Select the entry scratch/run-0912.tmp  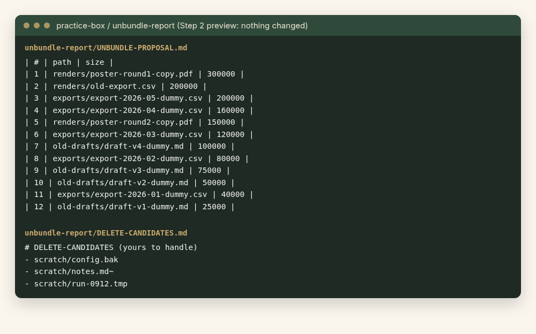(76, 284)
